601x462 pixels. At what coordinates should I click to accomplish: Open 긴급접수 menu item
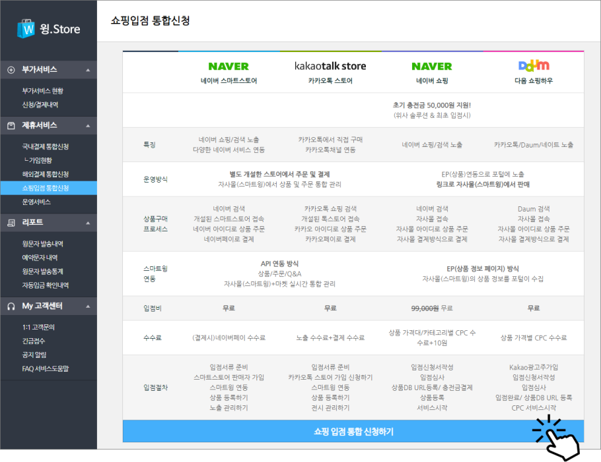33,341
